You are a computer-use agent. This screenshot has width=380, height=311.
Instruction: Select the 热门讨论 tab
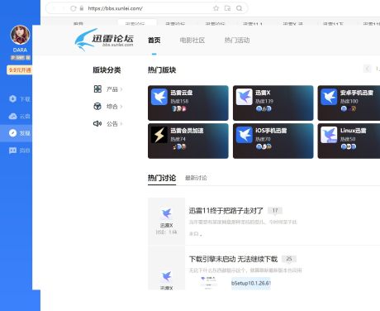pyautogui.click(x=162, y=178)
